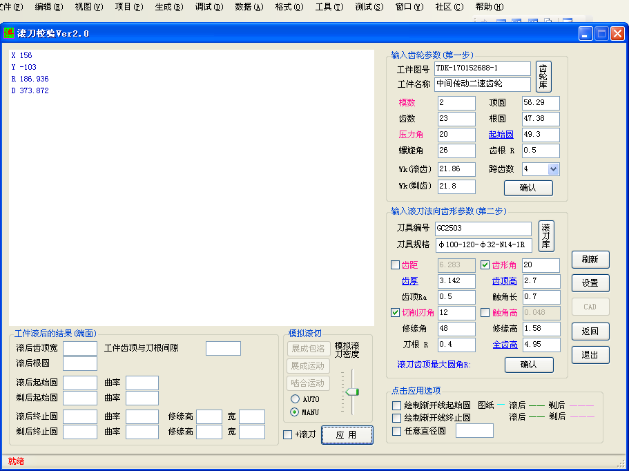
Task: Open the 生成(B) menu
Action: click(169, 7)
